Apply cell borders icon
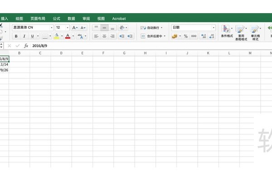The height and width of the screenshot is (181, 272). pyautogui.click(x=45, y=36)
